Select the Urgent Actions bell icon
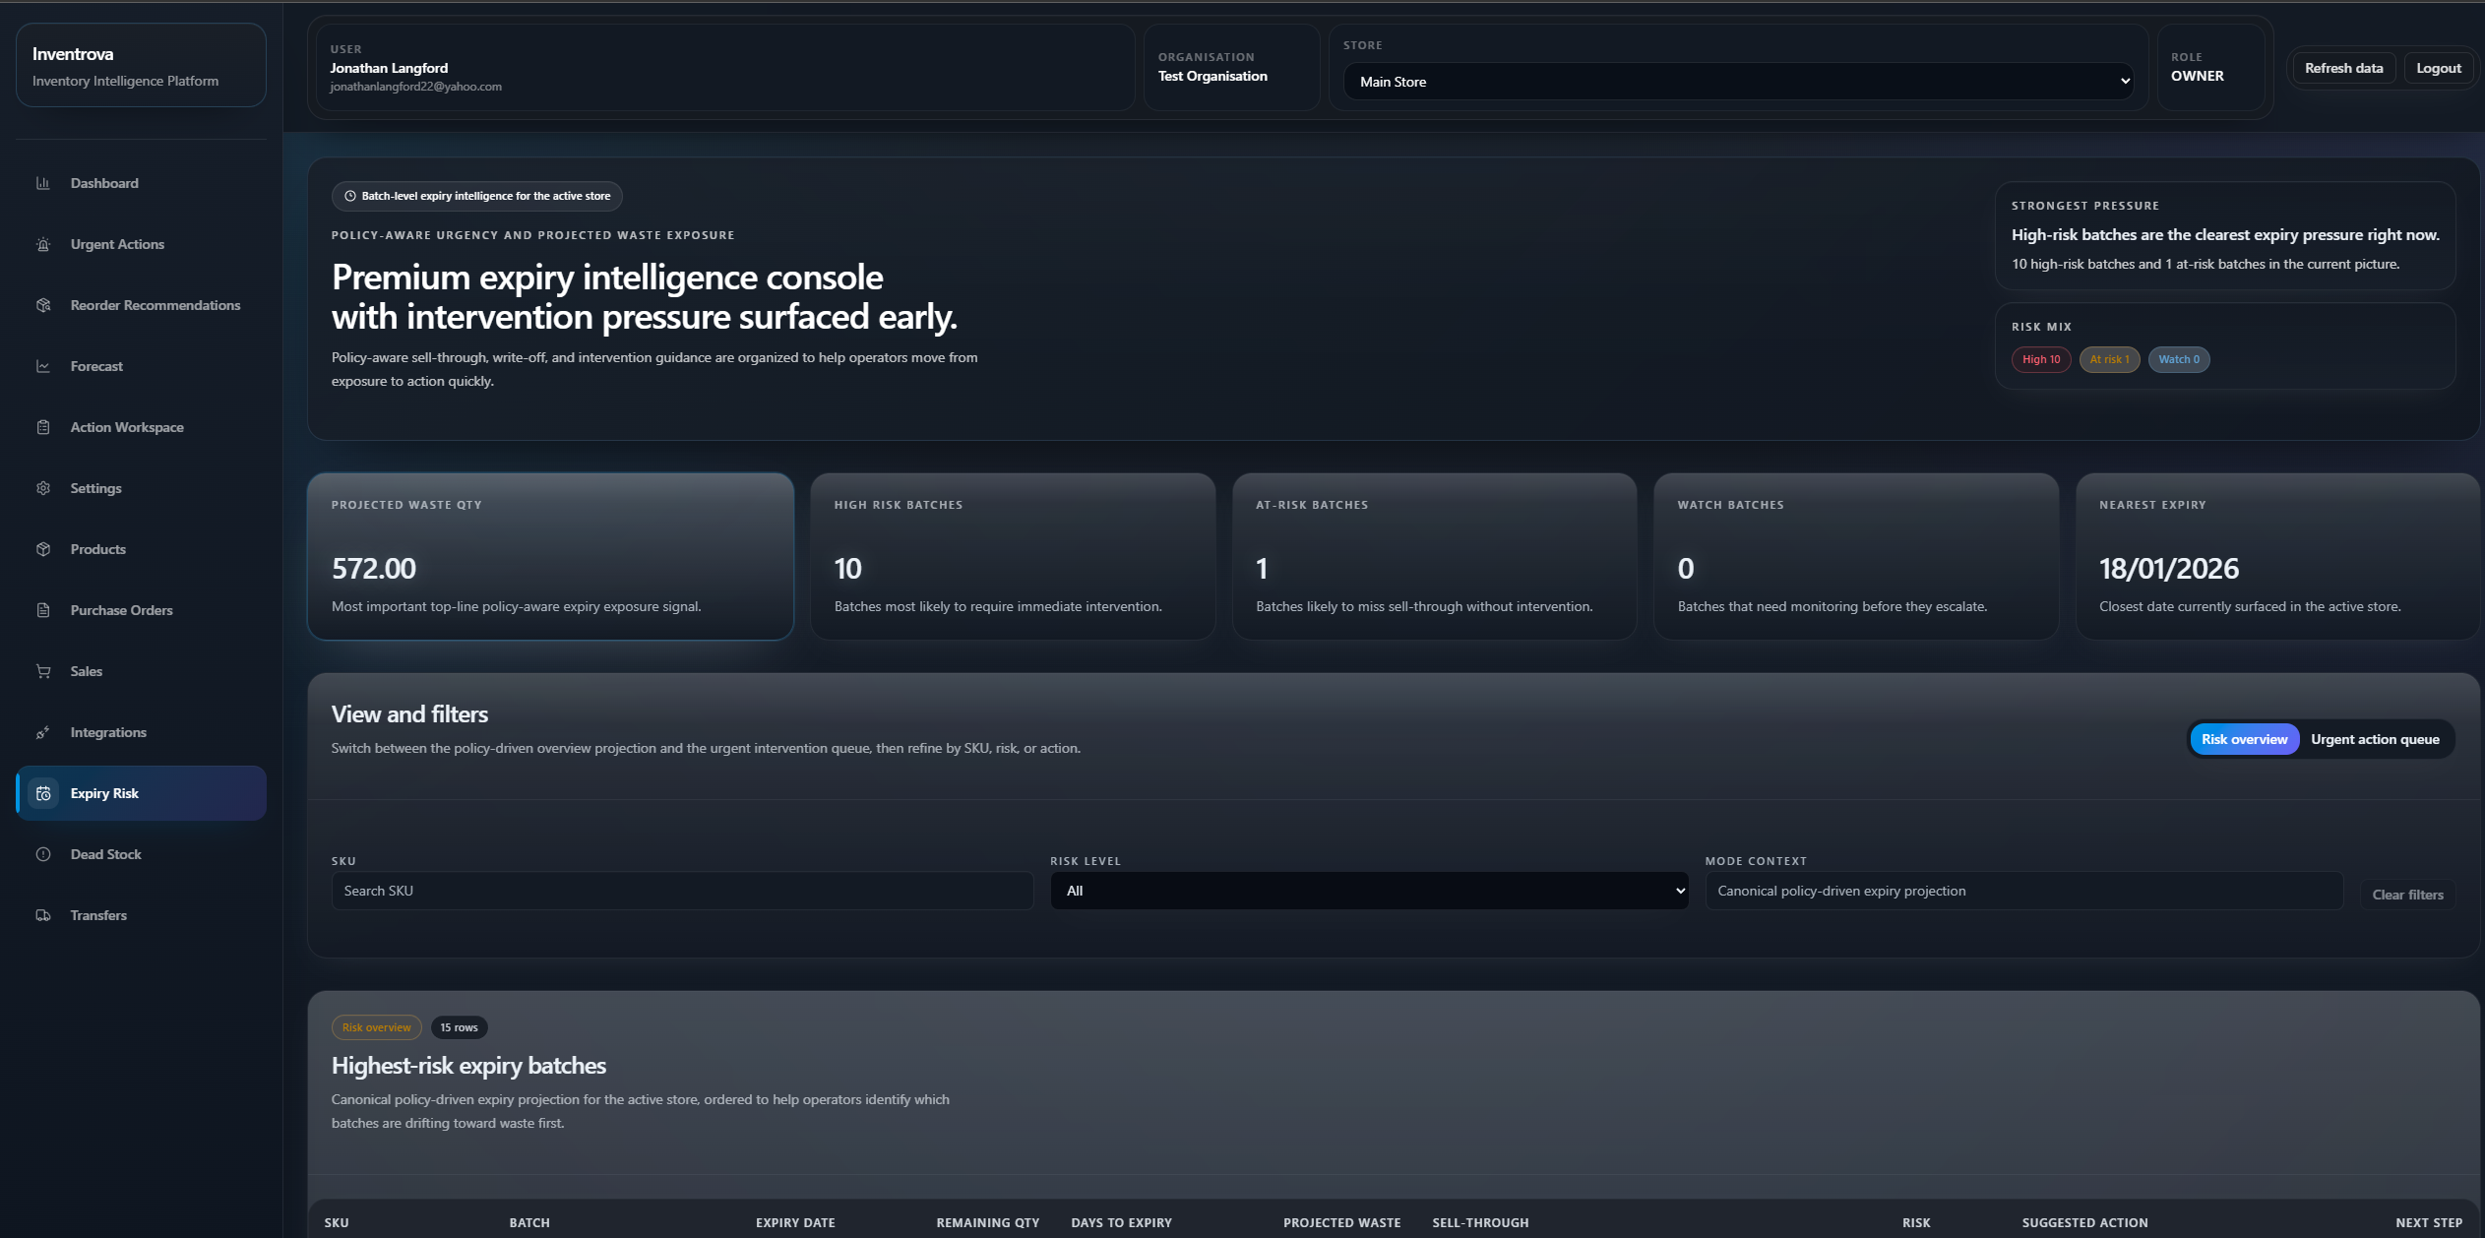The width and height of the screenshot is (2485, 1238). (x=43, y=244)
